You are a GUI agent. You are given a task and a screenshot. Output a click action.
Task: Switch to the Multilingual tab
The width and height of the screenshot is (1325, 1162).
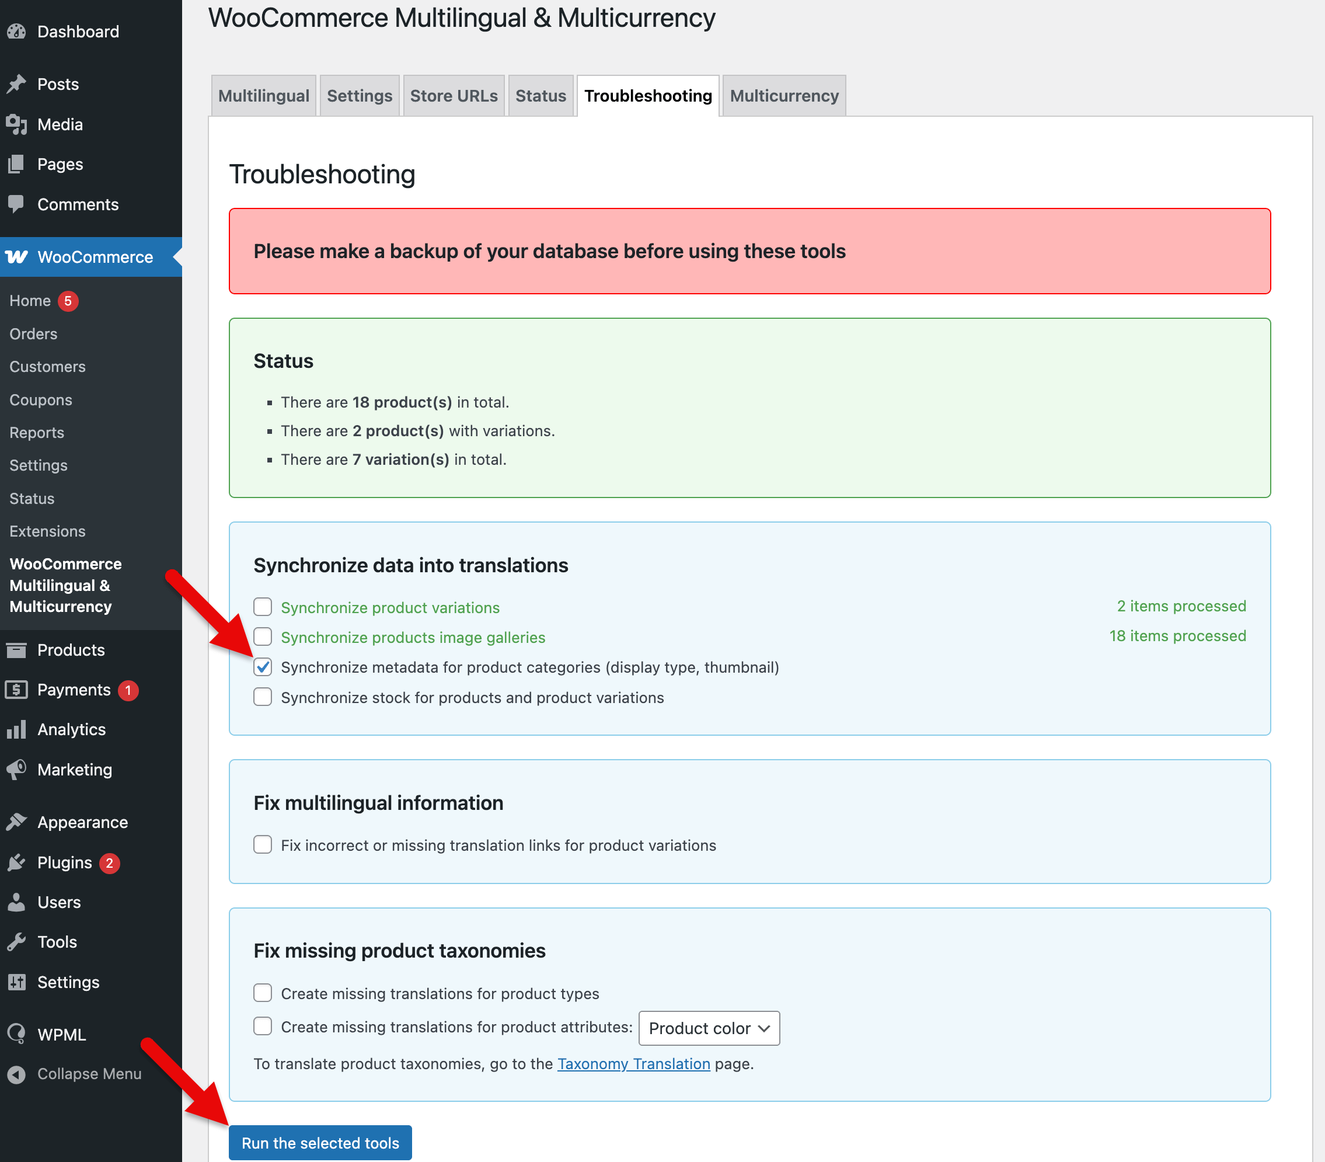[264, 96]
